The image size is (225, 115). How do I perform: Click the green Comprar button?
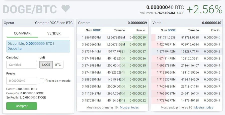point(22,106)
